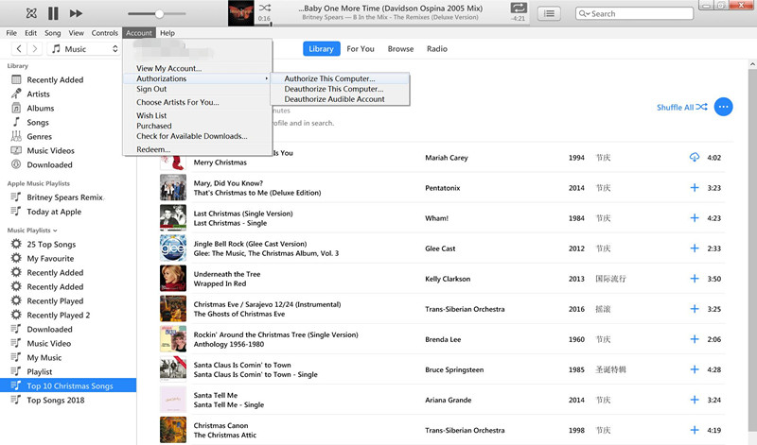Viewport: 757px width, 445px height.
Task: Click the now-playing album artwork thumbnail
Action: [241, 13]
